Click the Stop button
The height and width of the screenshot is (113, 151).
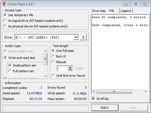coord(134,108)
